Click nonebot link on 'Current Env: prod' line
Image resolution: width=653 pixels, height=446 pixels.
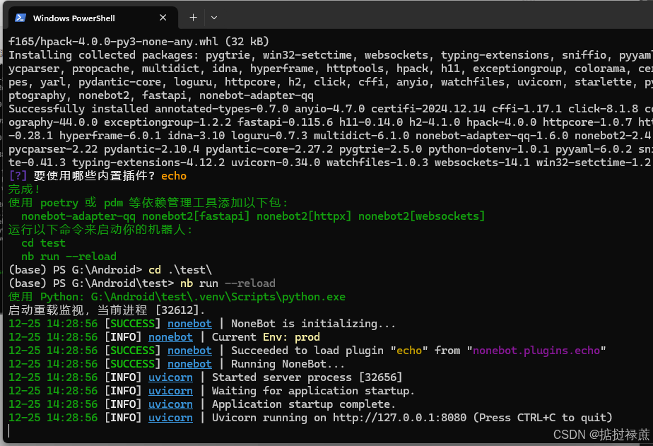[x=170, y=337]
